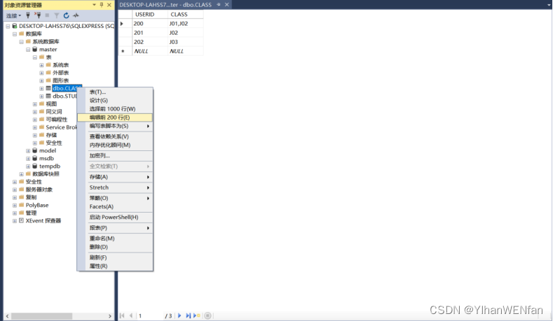The height and width of the screenshot is (321, 553).
Task: Click the USERID column header
Action: 150,15
